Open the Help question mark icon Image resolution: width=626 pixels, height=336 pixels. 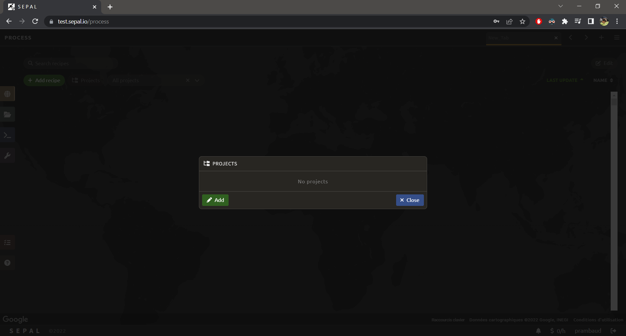tap(7, 263)
